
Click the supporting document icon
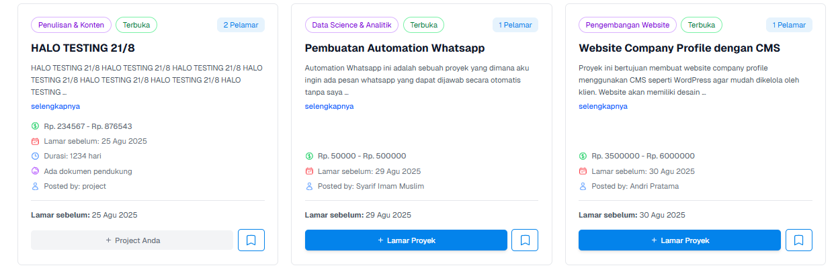point(36,171)
